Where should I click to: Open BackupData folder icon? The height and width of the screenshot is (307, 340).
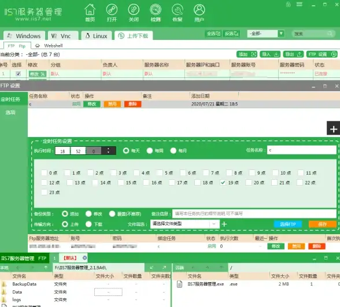point(4,284)
